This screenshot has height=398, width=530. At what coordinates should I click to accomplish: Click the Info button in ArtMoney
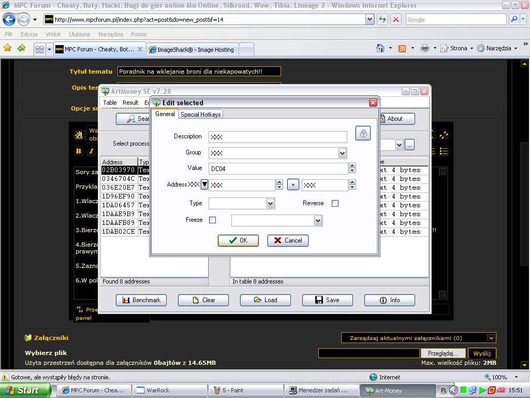[389, 300]
